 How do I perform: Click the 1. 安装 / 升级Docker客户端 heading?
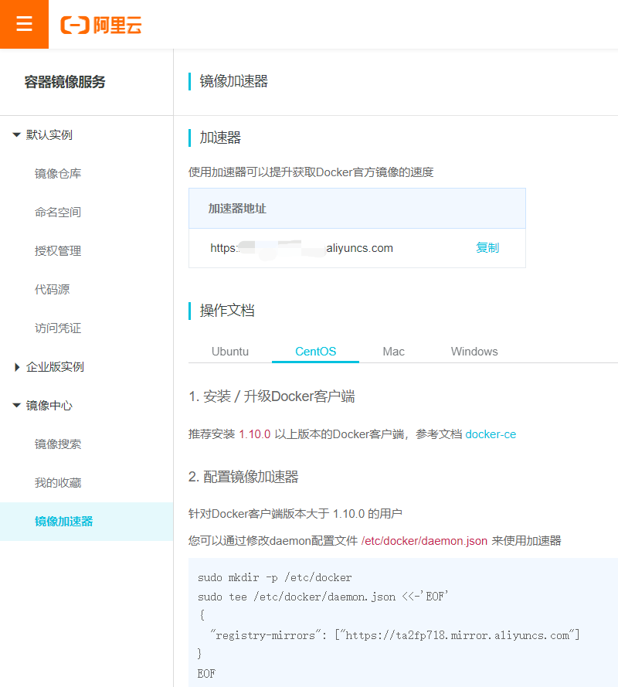[272, 396]
